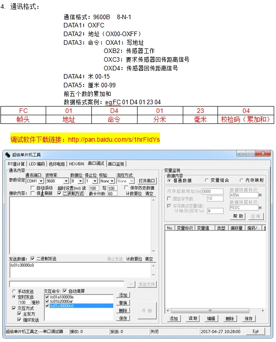
Task: Open the data bits 8 dropdown
Action: tap(80, 181)
